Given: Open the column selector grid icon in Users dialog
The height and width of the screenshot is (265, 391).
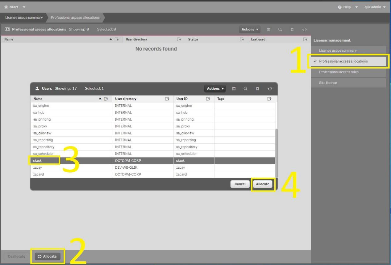Looking at the screenshot, I should click(x=234, y=89).
